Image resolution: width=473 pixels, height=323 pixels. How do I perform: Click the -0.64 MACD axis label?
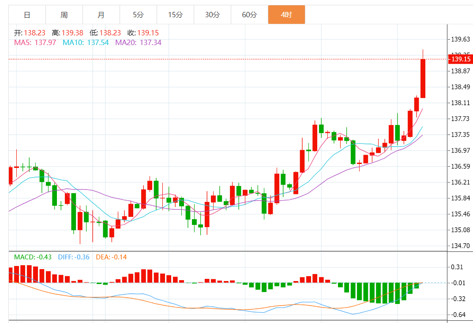coord(457,315)
